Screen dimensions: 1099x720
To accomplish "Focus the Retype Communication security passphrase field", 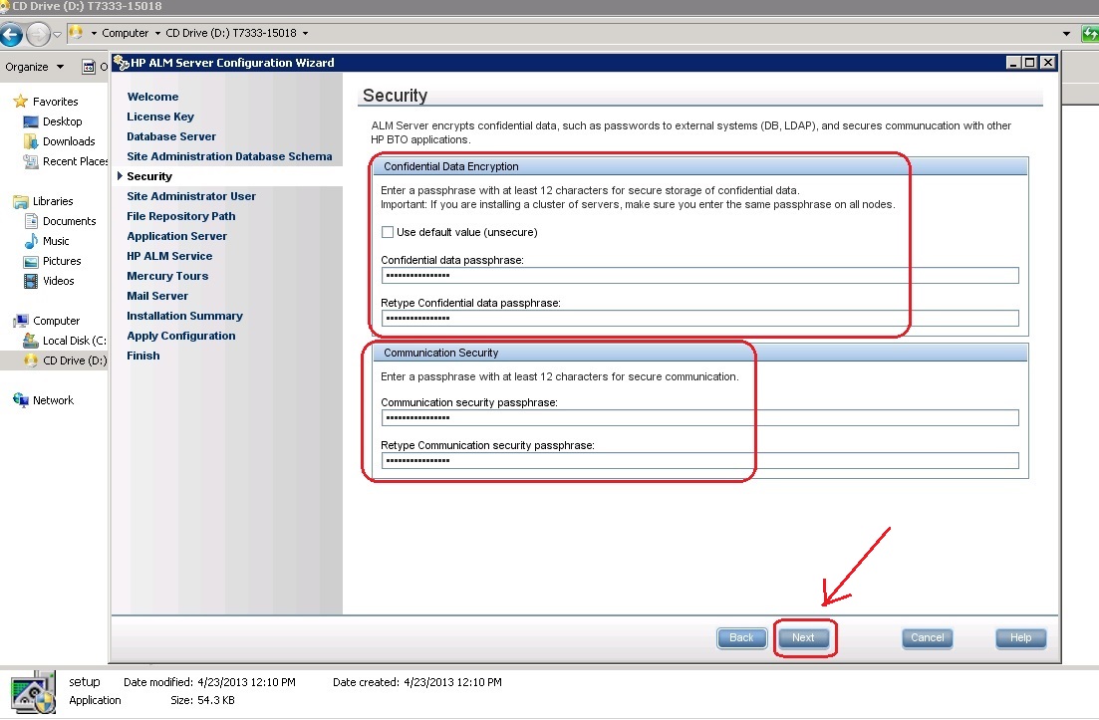I will [699, 460].
